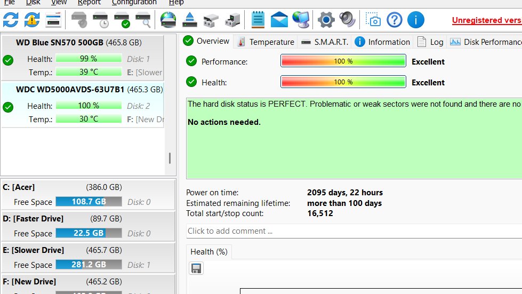Click the Overview Health 100 % gradient bar
522x294 pixels.
coord(343,82)
